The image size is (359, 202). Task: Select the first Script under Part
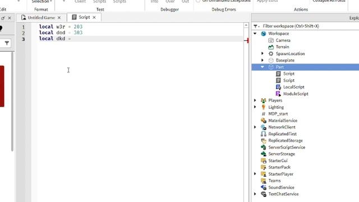(288, 74)
